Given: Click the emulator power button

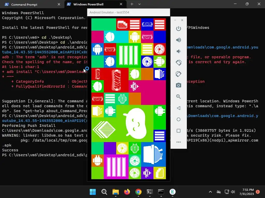Looking at the screenshot, I should coord(179,29).
